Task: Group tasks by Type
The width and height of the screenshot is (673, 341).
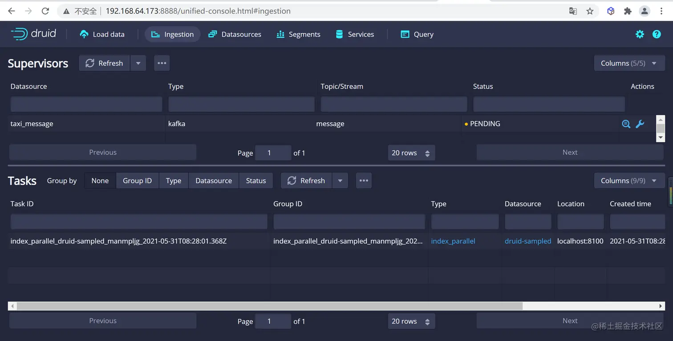Action: pos(174,181)
